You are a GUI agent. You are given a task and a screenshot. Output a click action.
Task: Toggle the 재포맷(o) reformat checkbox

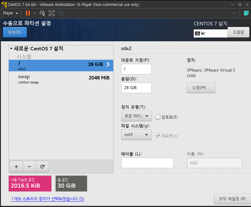point(157,136)
